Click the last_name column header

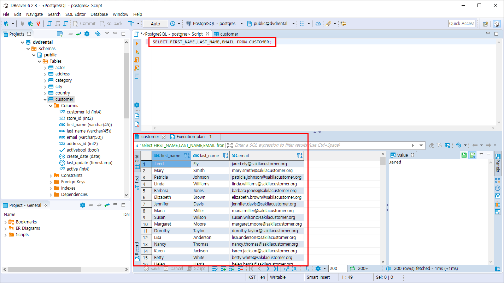tap(210, 155)
